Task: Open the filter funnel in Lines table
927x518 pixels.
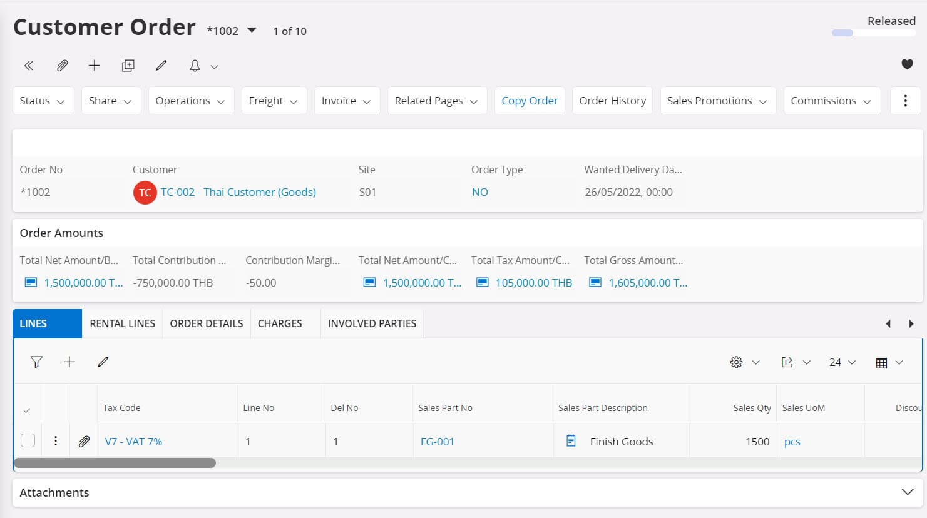Action: pyautogui.click(x=36, y=362)
